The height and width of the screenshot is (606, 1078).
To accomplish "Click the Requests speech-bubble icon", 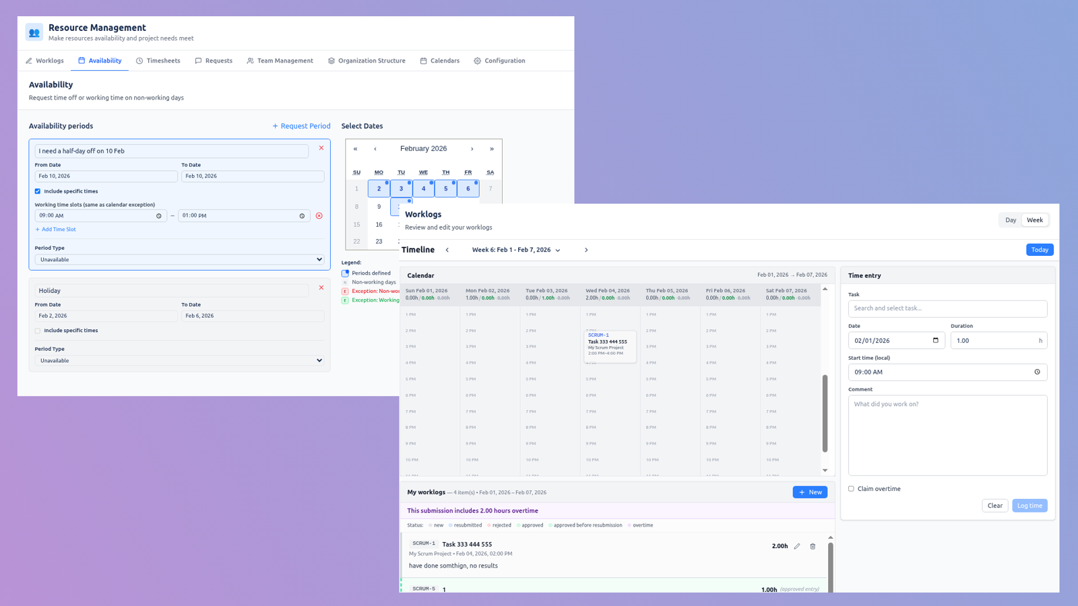I will point(198,61).
